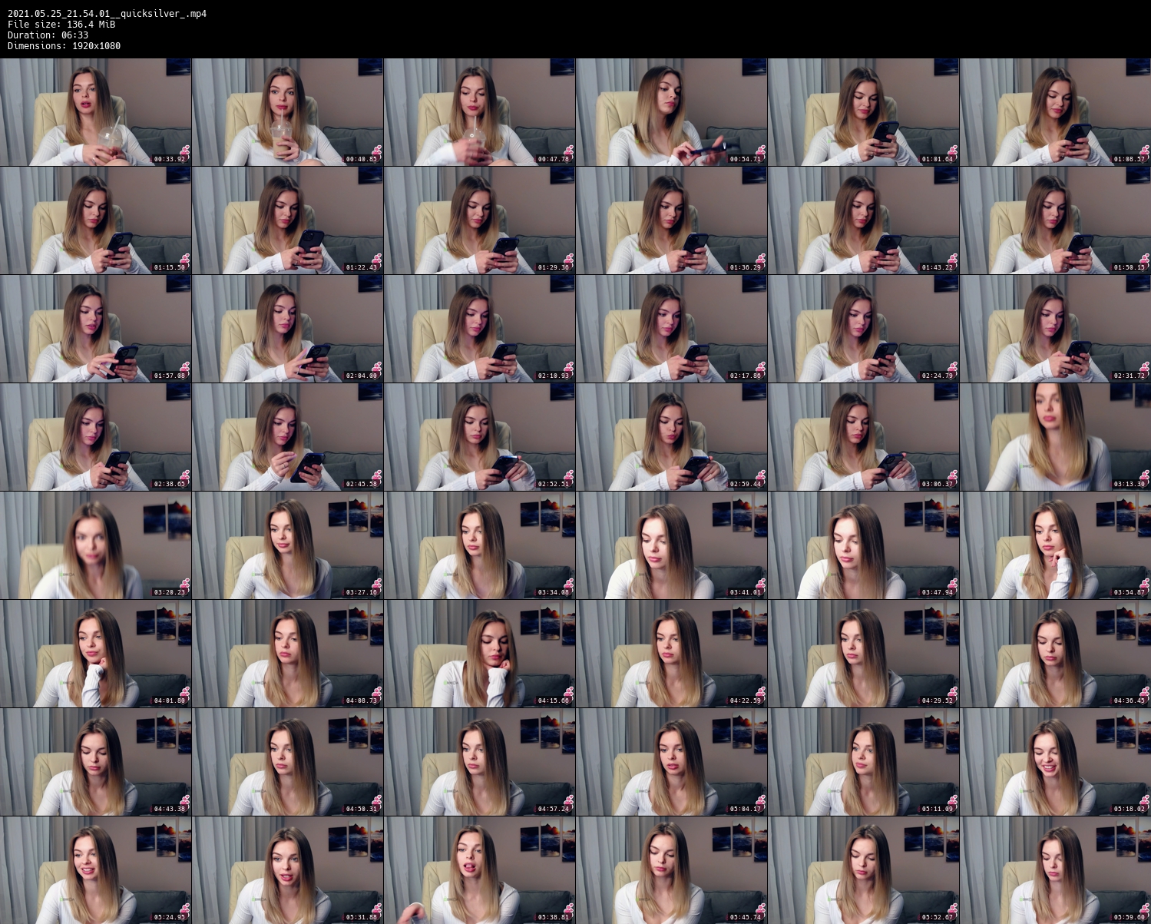Open the thumbnail stamped 02:24.79
1151x924 pixels.
(x=863, y=329)
